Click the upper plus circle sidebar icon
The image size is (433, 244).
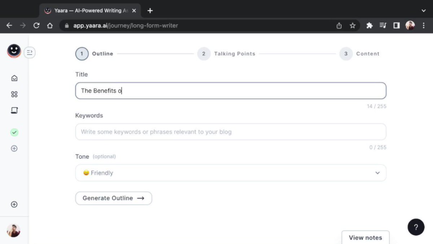coord(15,149)
